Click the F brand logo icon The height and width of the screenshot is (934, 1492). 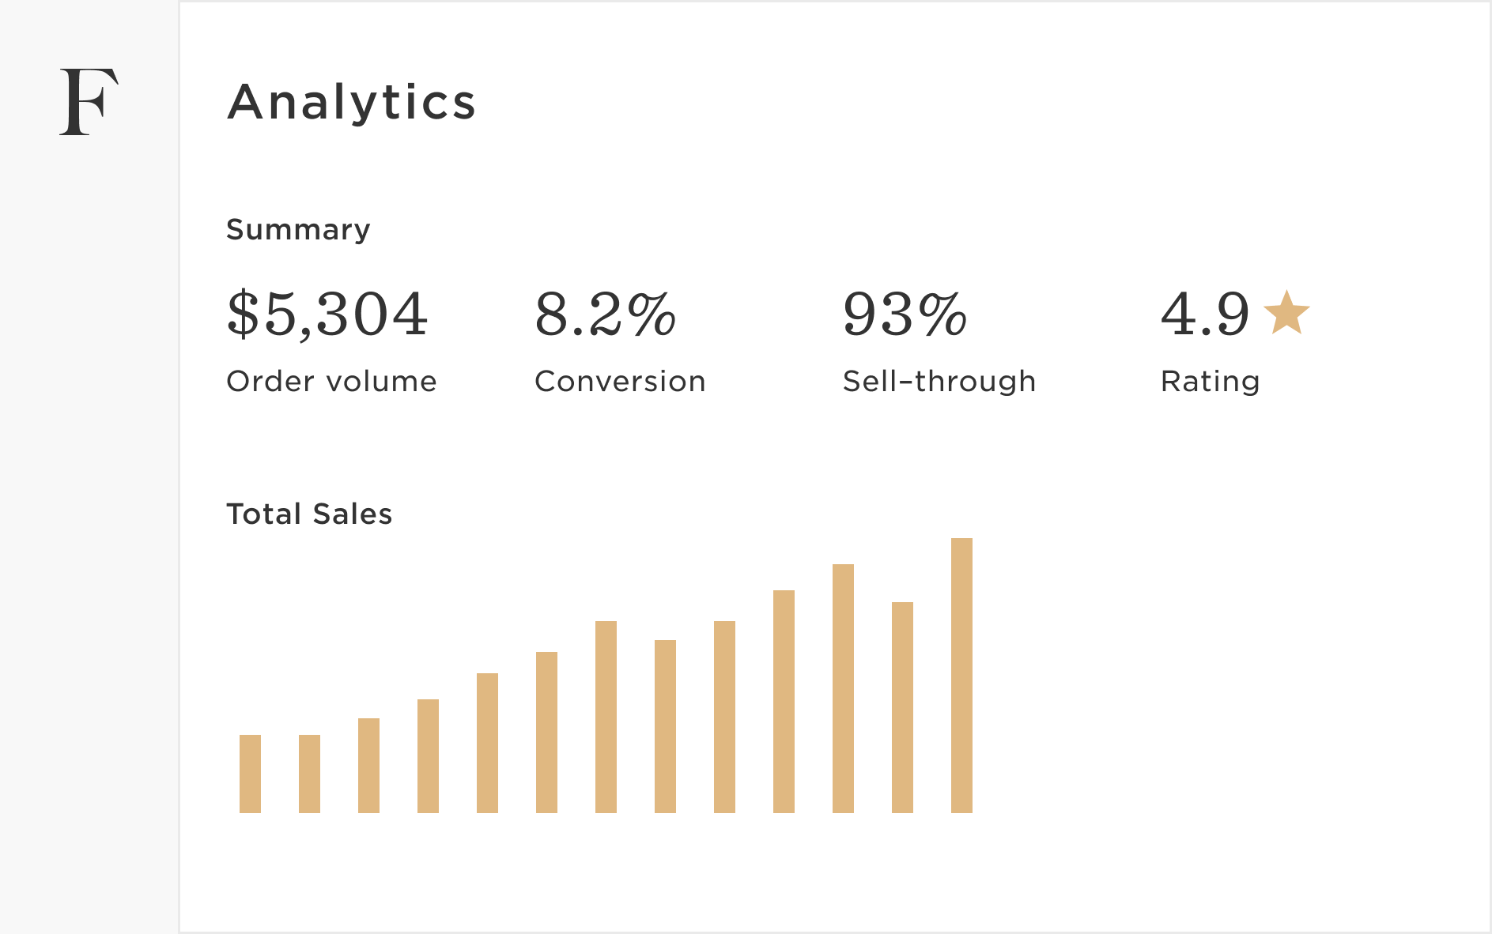[x=89, y=100]
